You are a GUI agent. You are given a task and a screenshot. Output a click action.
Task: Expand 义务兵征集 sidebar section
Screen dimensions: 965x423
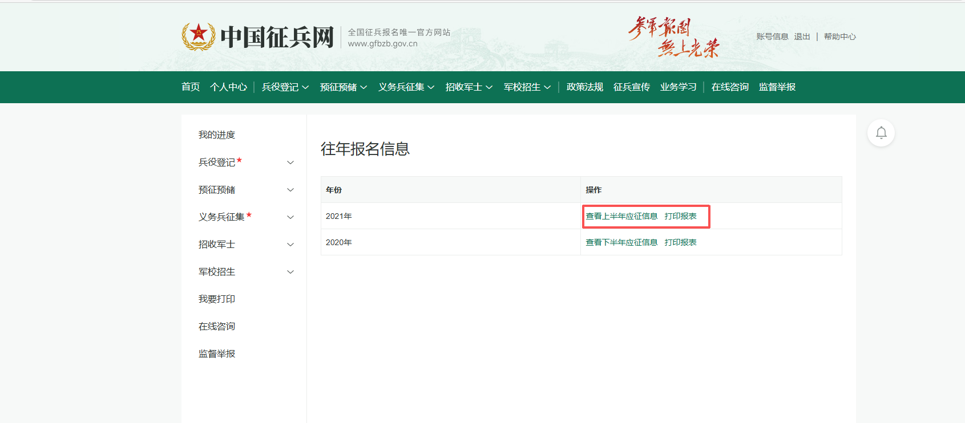(290, 217)
